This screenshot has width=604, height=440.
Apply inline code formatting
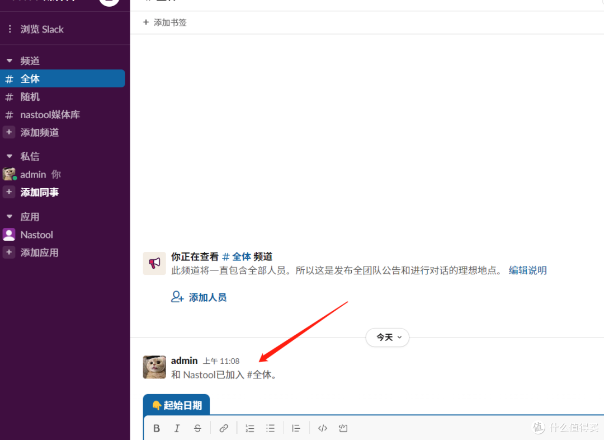coord(322,428)
